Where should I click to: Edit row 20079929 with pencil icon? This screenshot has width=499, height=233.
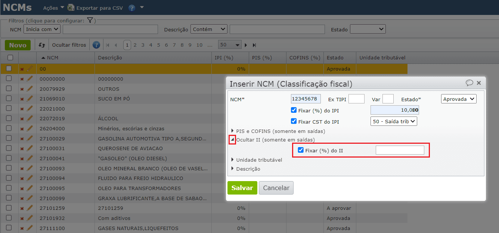[x=30, y=89]
